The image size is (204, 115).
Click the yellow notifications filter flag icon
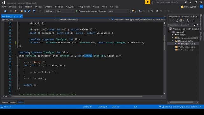[148, 2]
